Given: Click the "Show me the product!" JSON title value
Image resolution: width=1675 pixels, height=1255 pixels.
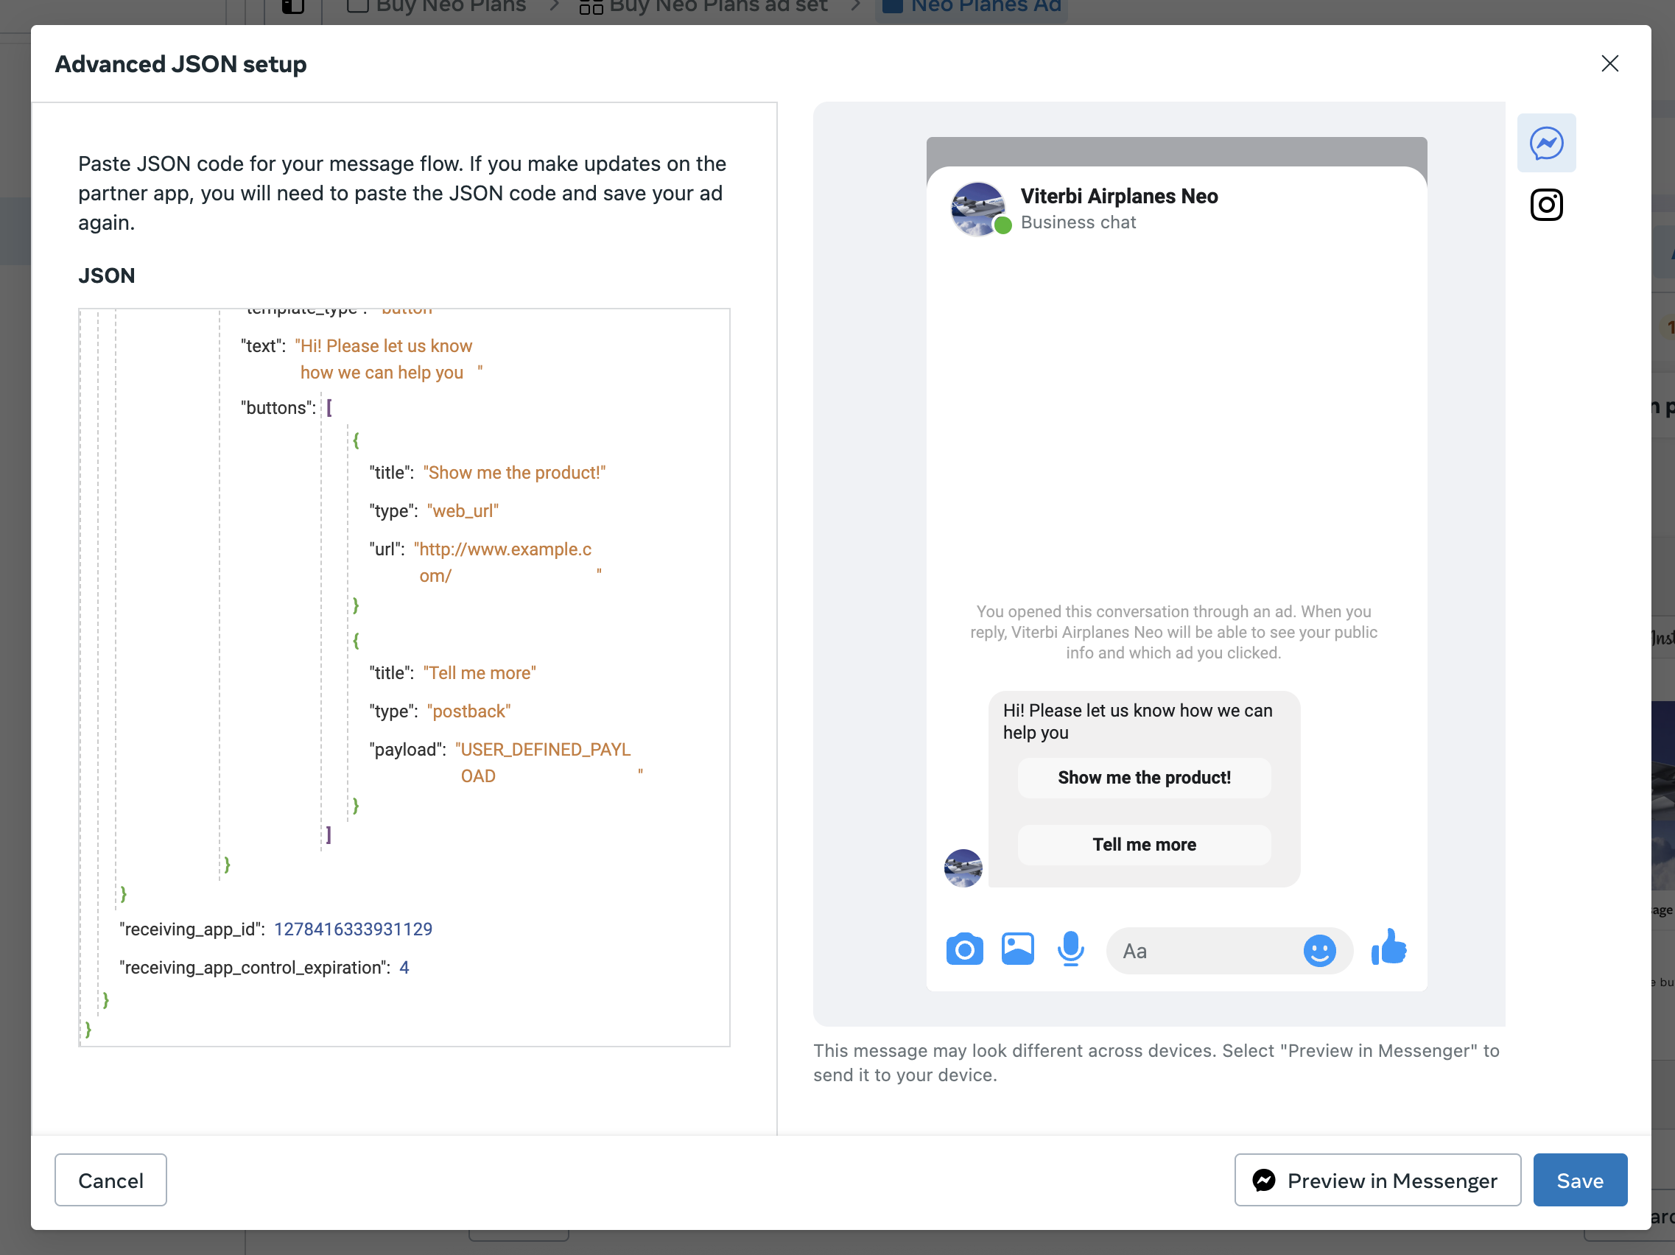Looking at the screenshot, I should 514,473.
